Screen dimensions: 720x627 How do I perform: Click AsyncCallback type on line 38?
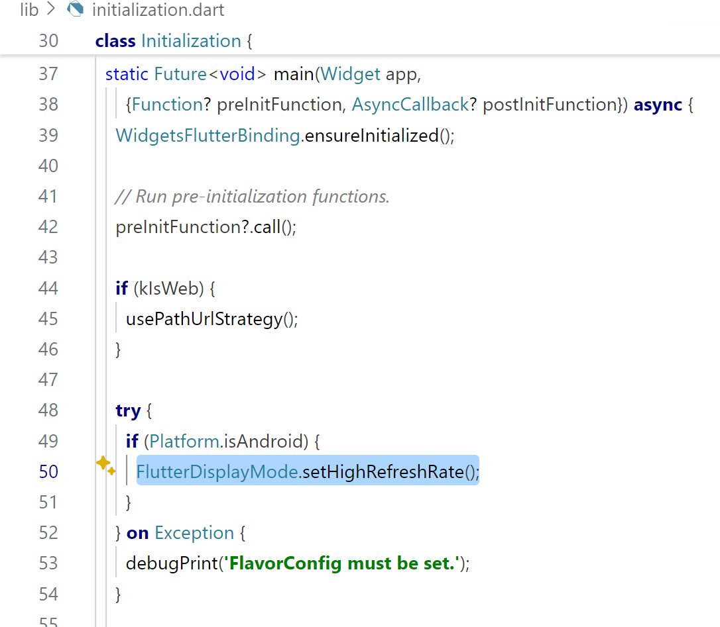click(x=410, y=105)
